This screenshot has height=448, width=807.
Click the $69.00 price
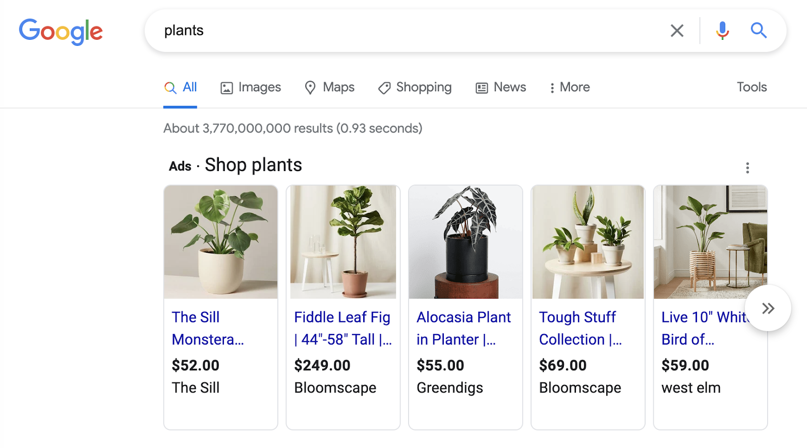click(x=563, y=365)
